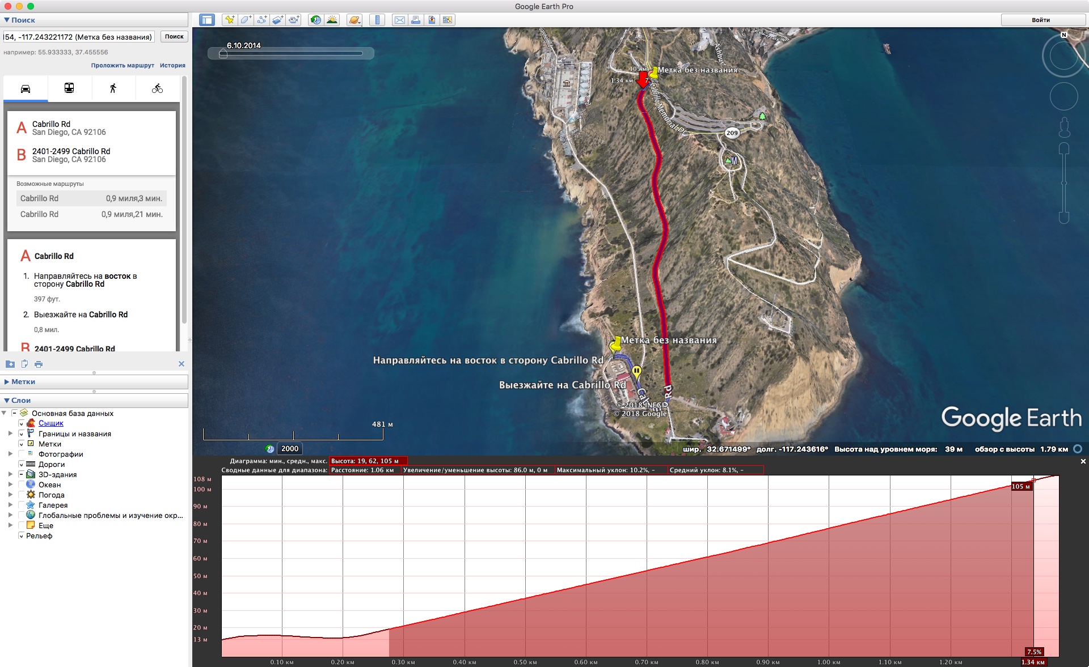
Task: Select the walking directions tab
Action: [113, 88]
